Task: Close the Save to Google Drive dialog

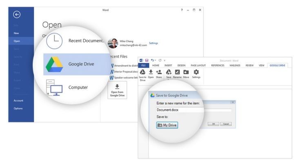Action: pos(233,102)
